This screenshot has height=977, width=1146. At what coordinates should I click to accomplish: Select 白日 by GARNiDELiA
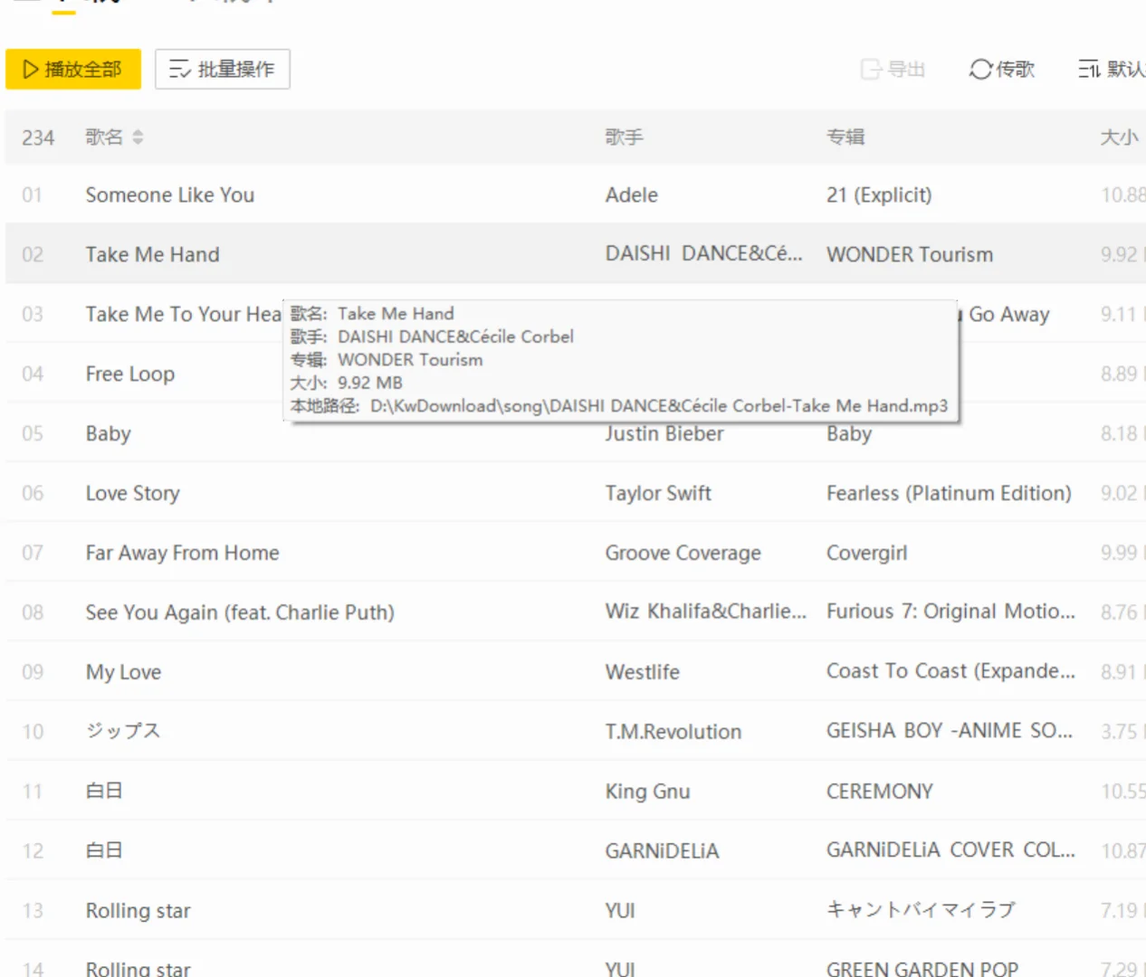click(104, 851)
